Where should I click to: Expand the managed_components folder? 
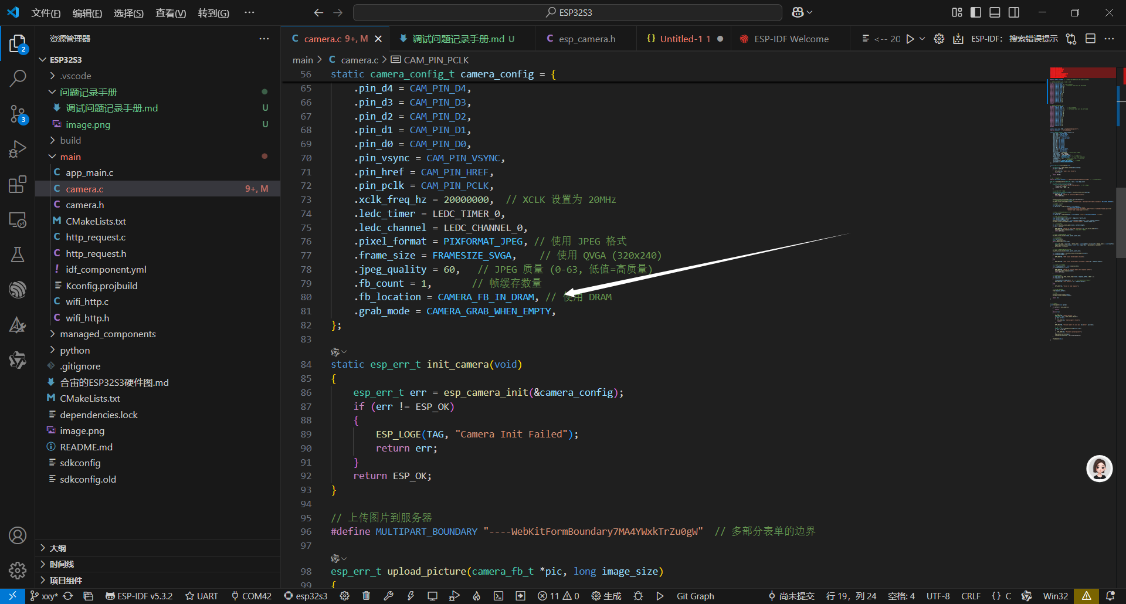(x=107, y=334)
